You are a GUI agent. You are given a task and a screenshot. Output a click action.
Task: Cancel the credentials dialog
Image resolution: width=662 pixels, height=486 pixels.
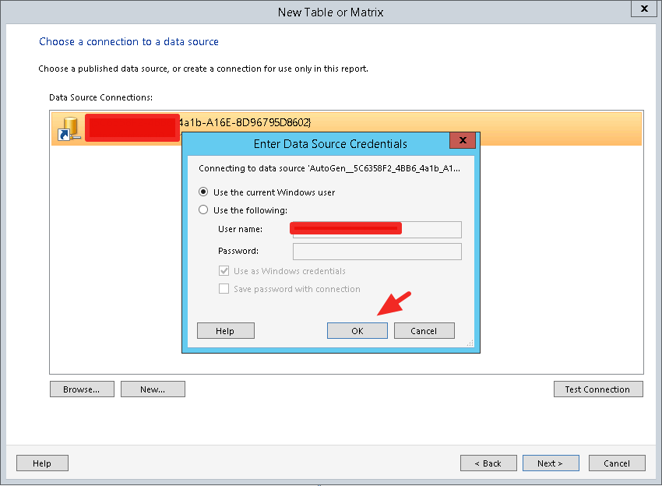[x=424, y=331]
